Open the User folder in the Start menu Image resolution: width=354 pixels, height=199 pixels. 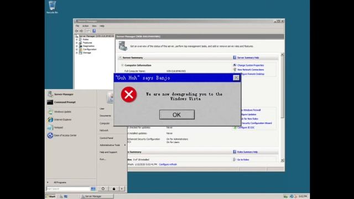(x=102, y=109)
